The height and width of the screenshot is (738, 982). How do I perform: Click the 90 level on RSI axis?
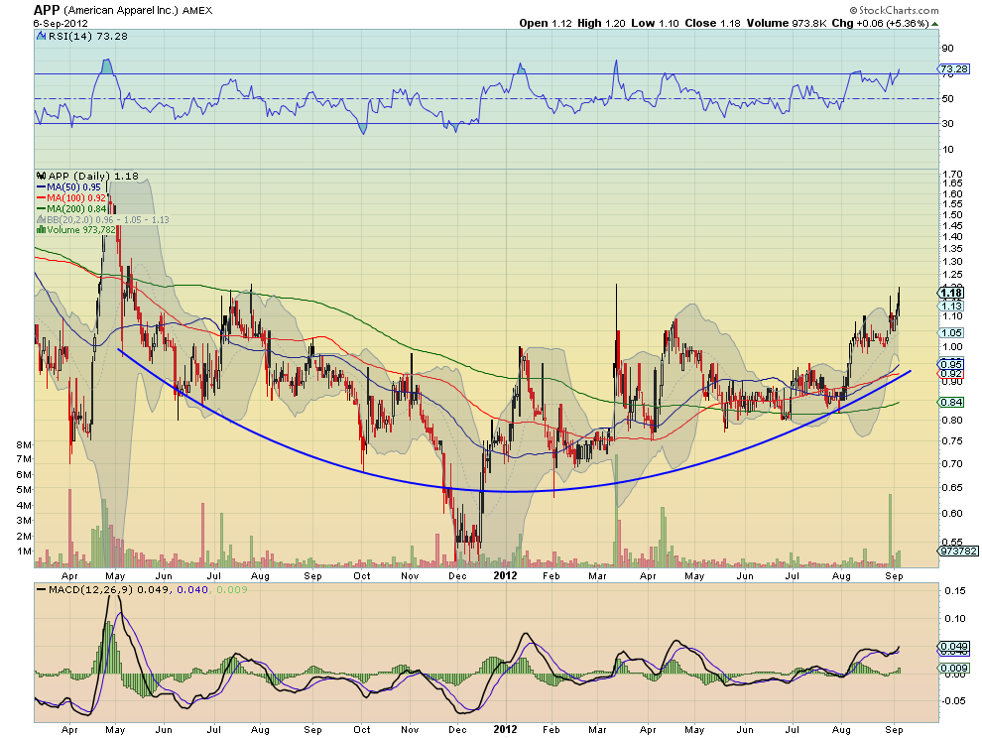(x=947, y=49)
